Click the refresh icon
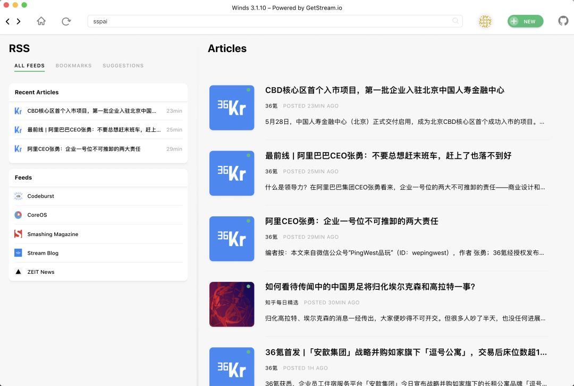Image resolution: width=574 pixels, height=386 pixels. point(66,21)
